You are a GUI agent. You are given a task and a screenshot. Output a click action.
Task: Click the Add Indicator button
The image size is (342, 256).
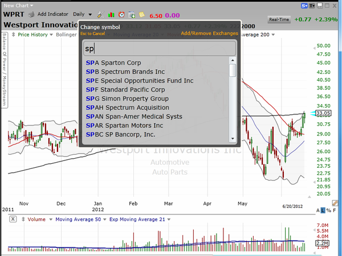click(x=53, y=14)
